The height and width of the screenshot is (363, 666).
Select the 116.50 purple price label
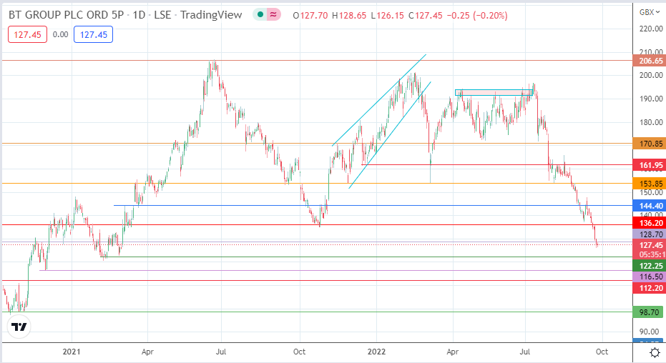click(x=650, y=277)
